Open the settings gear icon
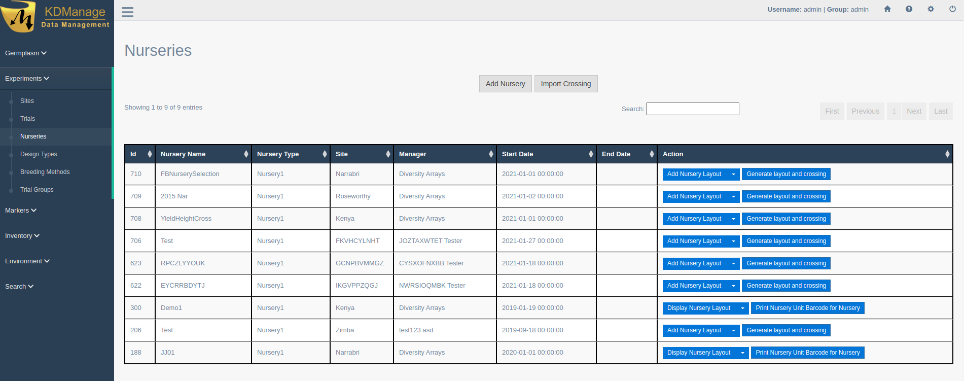964x381 pixels. pos(931,9)
